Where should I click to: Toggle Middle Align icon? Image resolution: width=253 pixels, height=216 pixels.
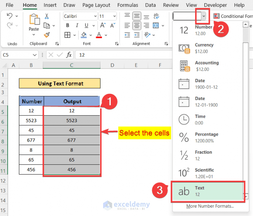pyautogui.click(x=137, y=16)
